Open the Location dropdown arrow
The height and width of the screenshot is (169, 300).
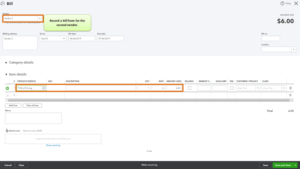point(294,49)
